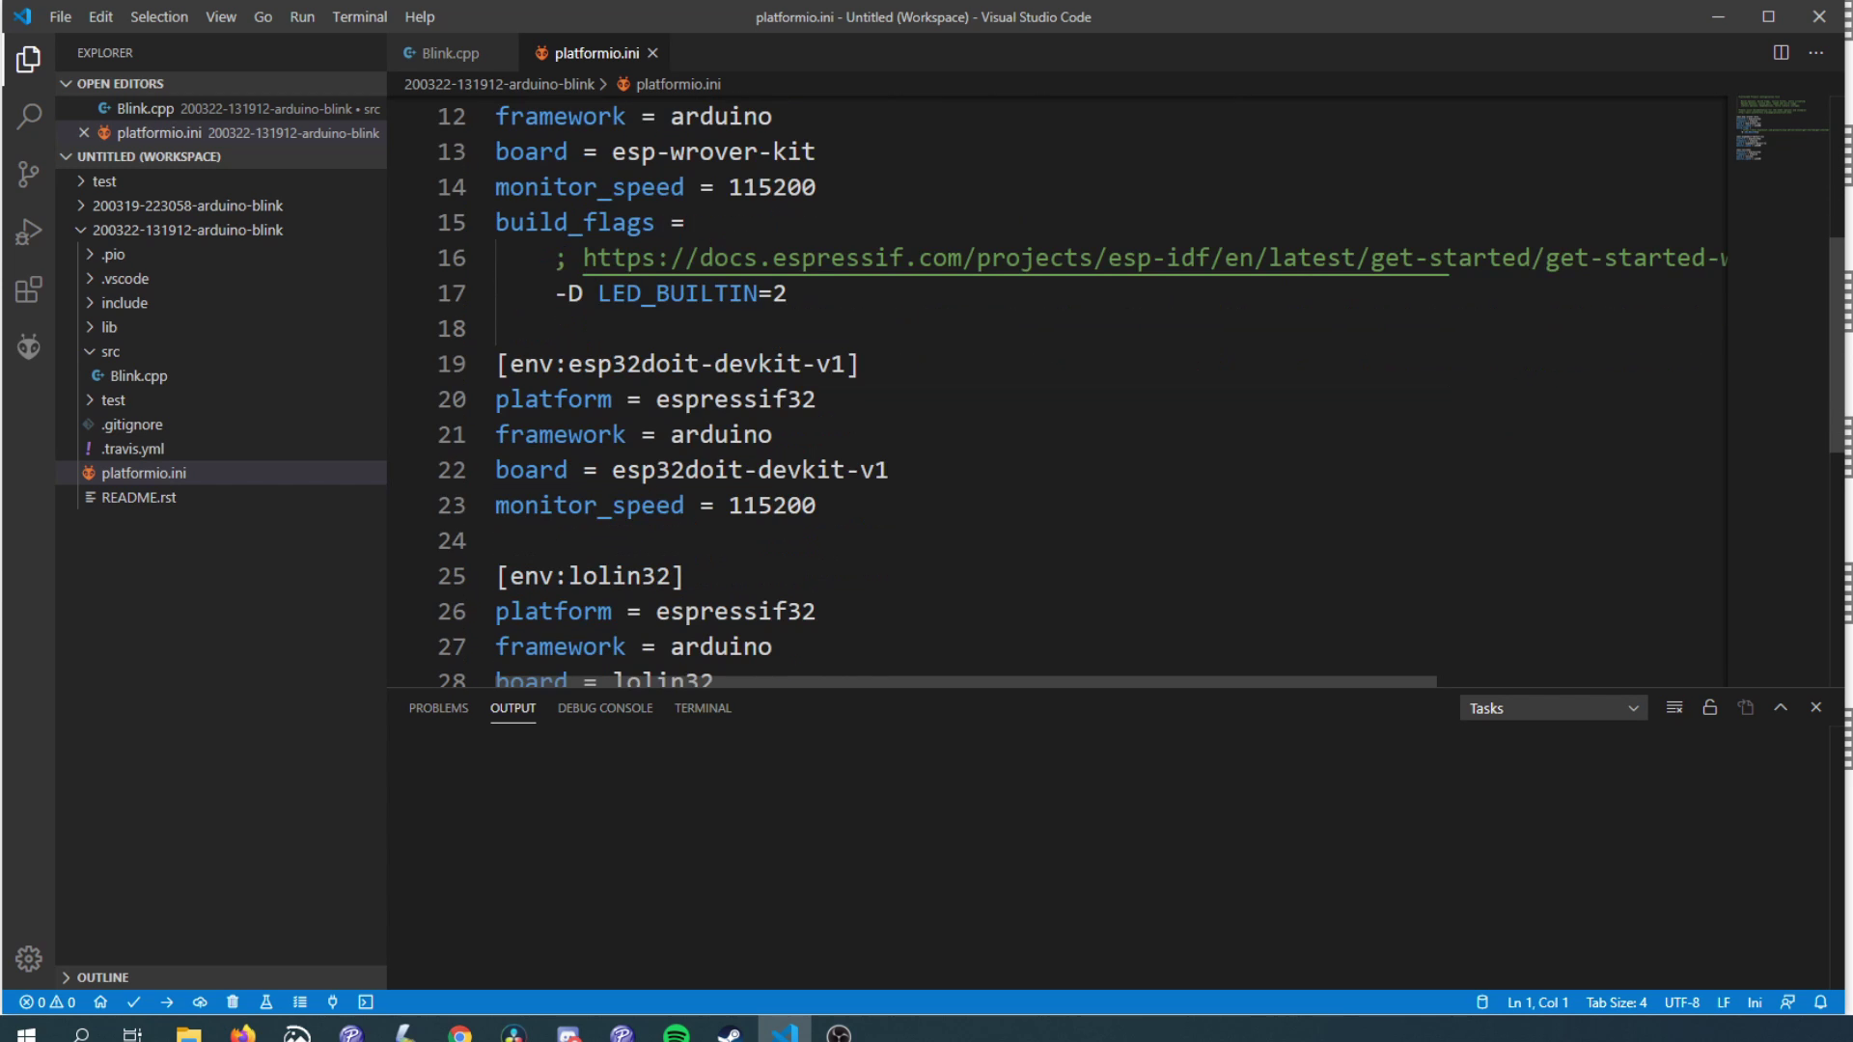Expand the Outline section
1853x1042 pixels.
(222, 977)
